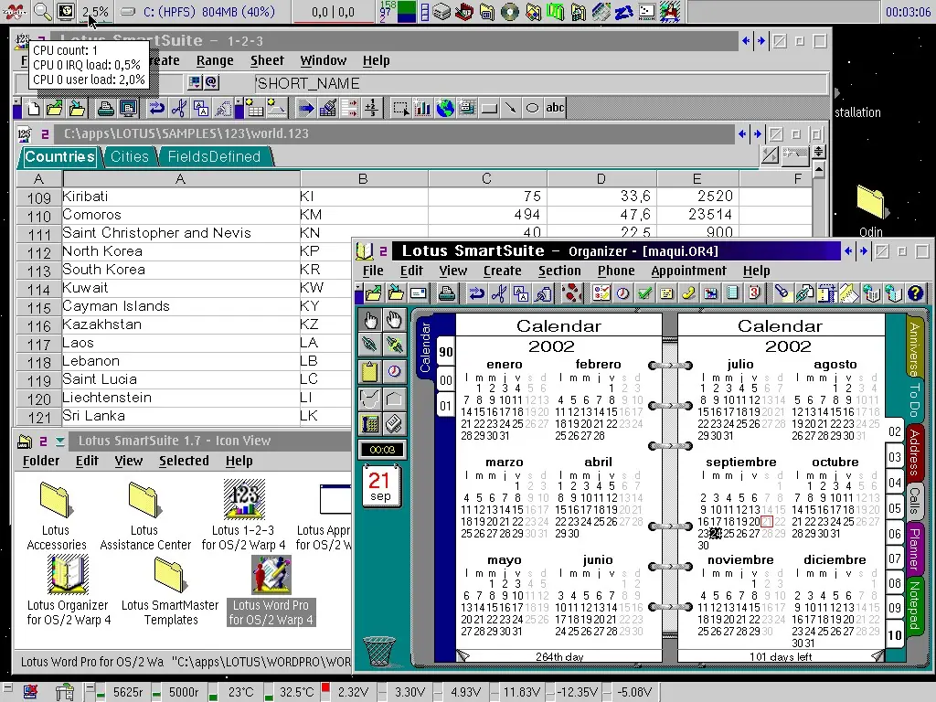Click row header 113 for South Korea
Image resolution: width=936 pixels, height=702 pixels.
coord(38,271)
